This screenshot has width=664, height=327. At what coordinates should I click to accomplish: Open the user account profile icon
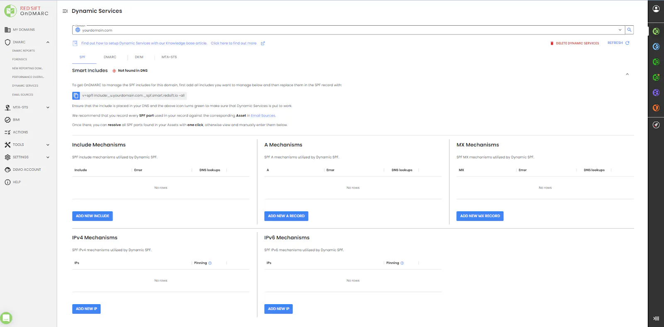pos(656,9)
